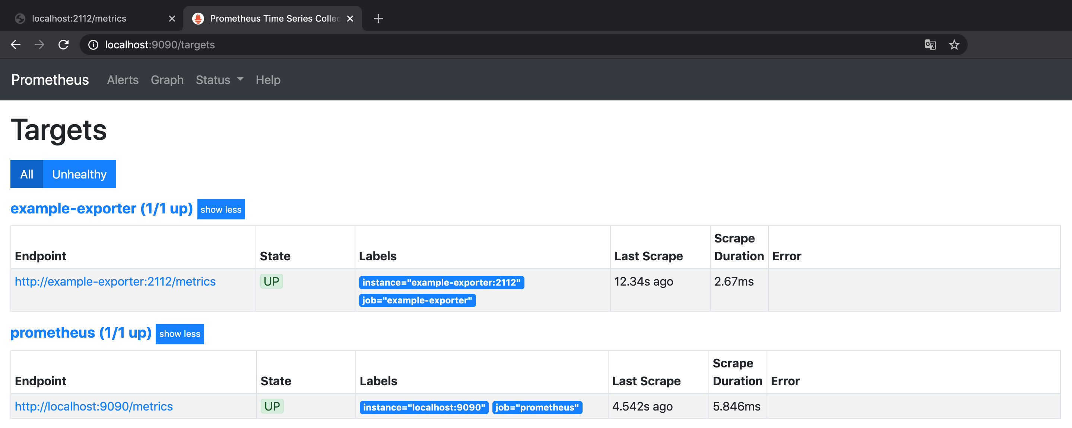Image resolution: width=1072 pixels, height=428 pixels.
Task: Click the 2.67ms scrape duration value
Action: tap(734, 281)
